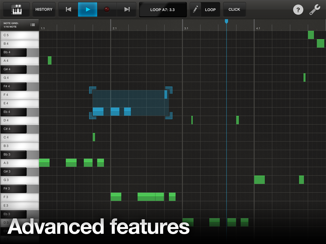Click the blue playhead marker on the ruler
Viewport: 326px width, 244px height.
pos(226,21)
